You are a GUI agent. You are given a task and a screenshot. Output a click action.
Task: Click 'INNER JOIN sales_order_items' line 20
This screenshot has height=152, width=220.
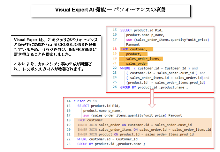click(144, 130)
